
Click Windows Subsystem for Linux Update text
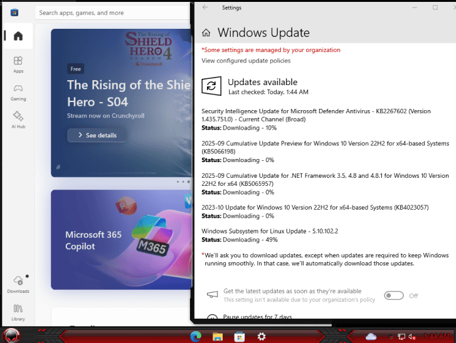pyautogui.click(x=270, y=232)
